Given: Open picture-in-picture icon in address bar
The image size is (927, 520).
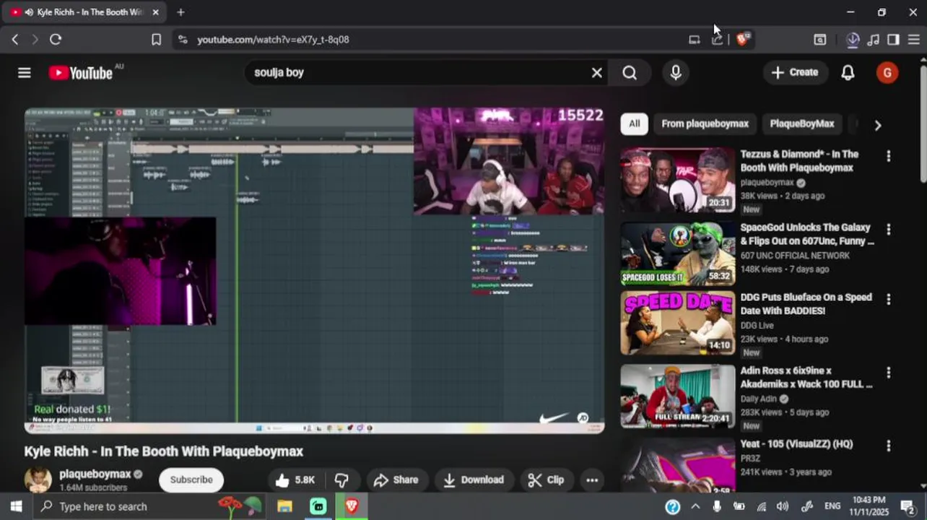Looking at the screenshot, I should [x=695, y=40].
